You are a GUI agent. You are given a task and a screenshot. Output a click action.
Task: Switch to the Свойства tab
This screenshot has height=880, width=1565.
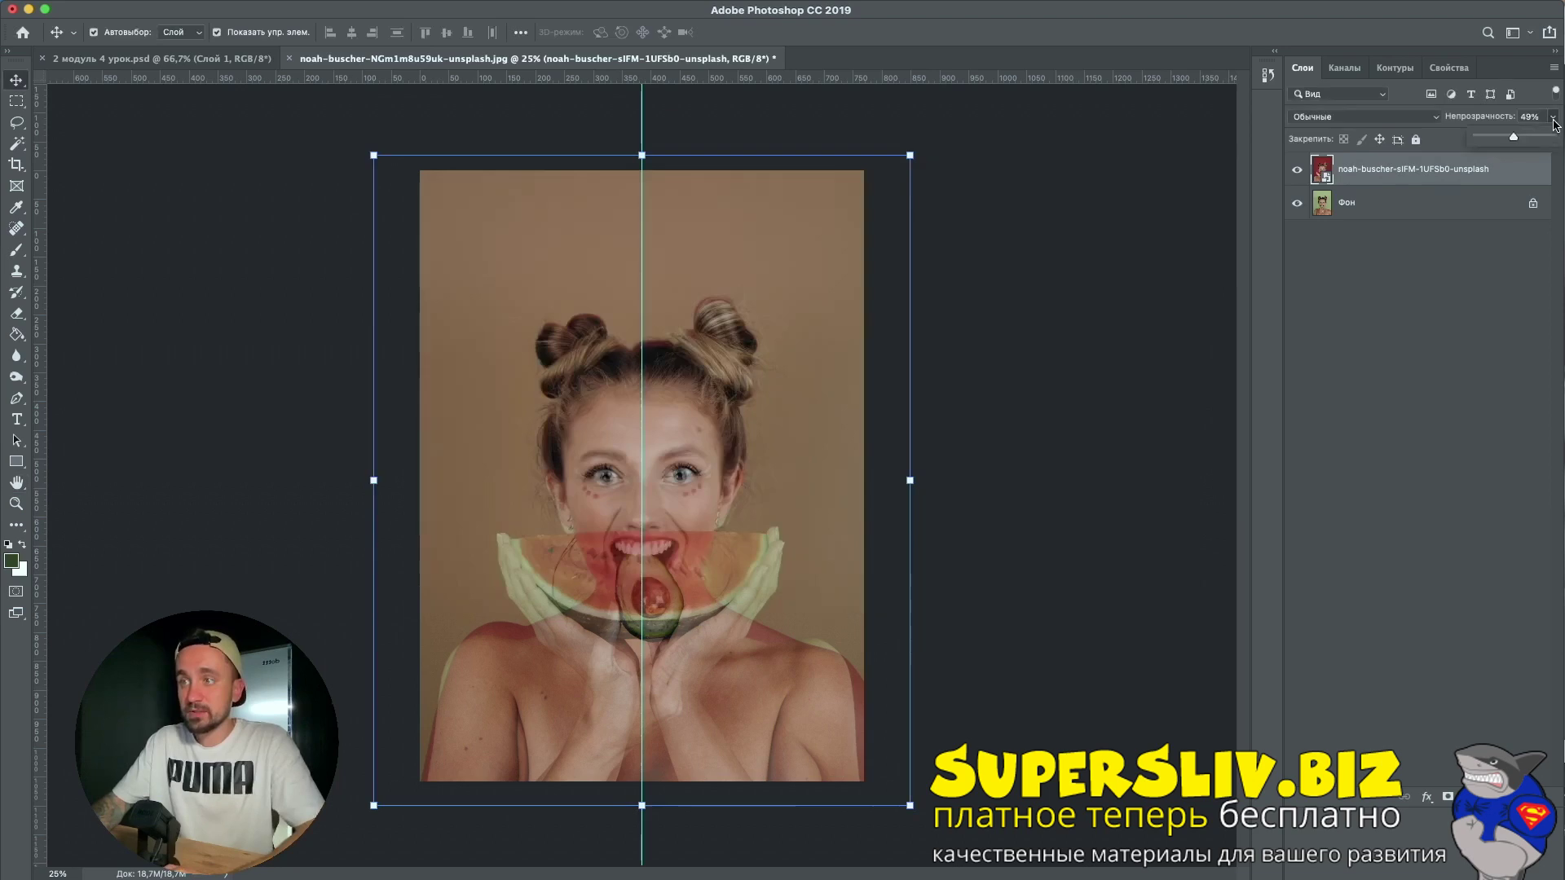pos(1448,68)
